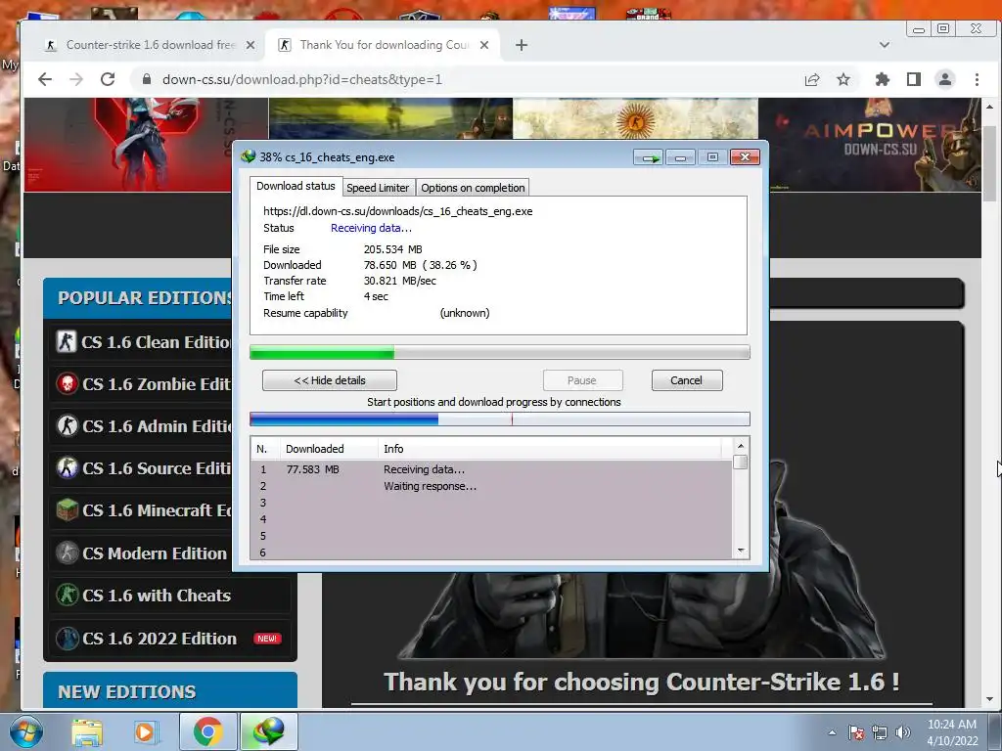The width and height of the screenshot is (1002, 751).
Task: Close the 'Counter-strike 1.6 download free' tab
Action: pos(250,45)
